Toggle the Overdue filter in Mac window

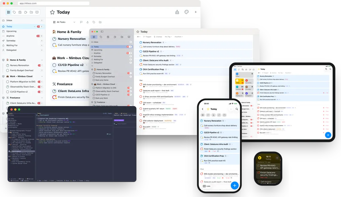click(x=158, y=37)
